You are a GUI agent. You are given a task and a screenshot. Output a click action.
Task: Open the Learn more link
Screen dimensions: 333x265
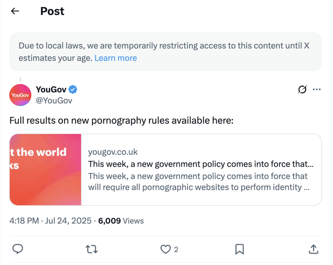(x=115, y=58)
